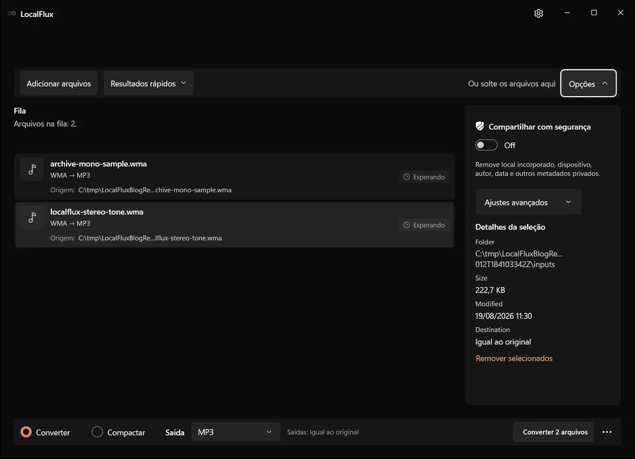Click the shield icon beside Compartilhar com segurança
Image resolution: width=635 pixels, height=459 pixels.
(480, 126)
